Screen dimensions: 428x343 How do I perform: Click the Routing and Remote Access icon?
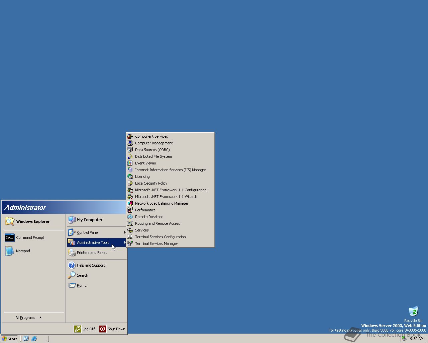(130, 223)
